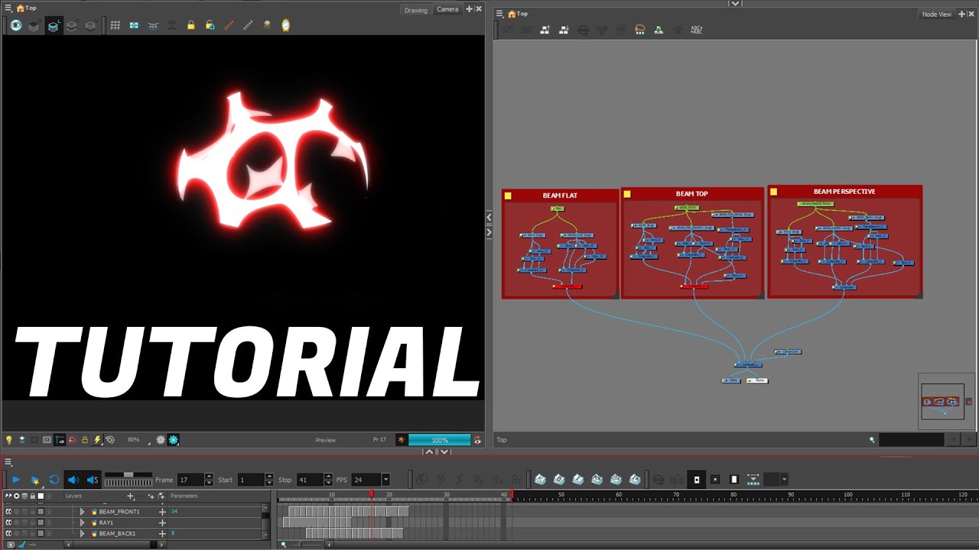
Task: Toggle the sound scrubbing speaker S button
Action: click(93, 480)
